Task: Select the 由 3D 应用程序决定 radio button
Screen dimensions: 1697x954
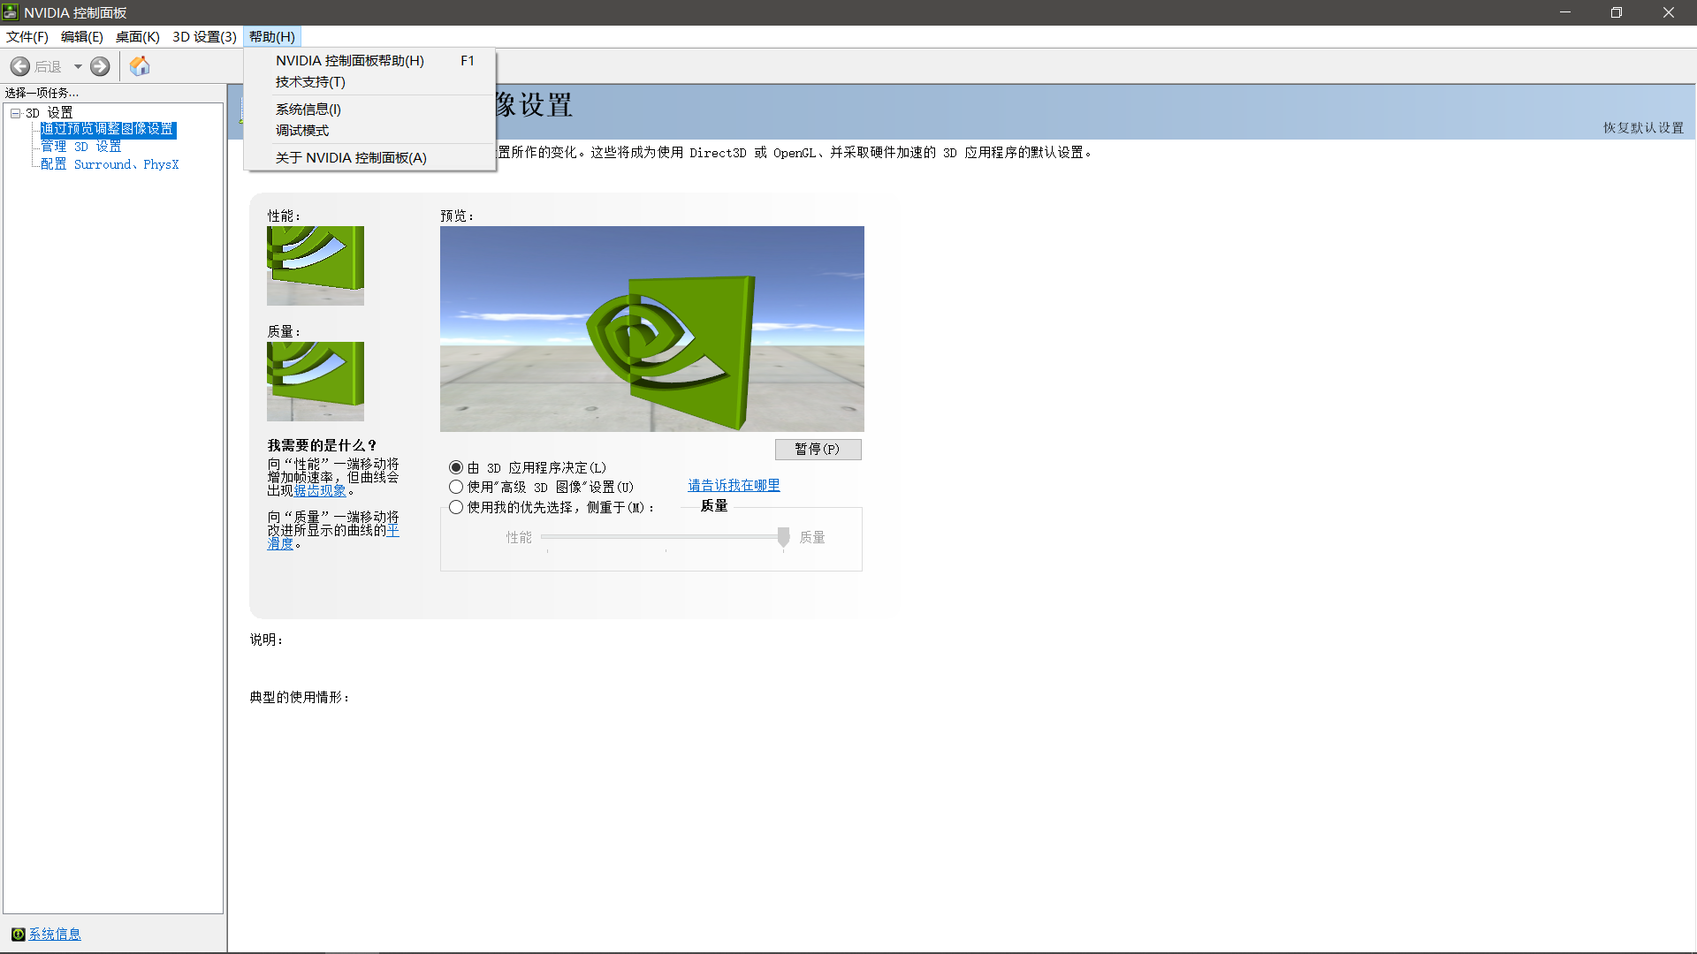Action: pos(456,467)
